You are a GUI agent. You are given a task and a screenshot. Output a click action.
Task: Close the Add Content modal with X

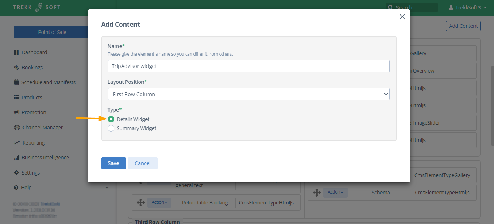[402, 17]
